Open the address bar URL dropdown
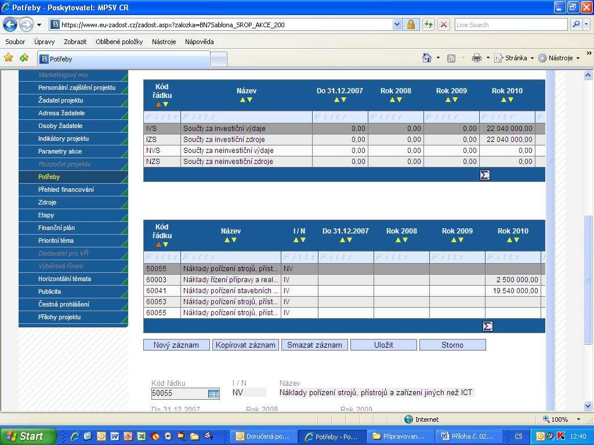The image size is (594, 445). [397, 25]
